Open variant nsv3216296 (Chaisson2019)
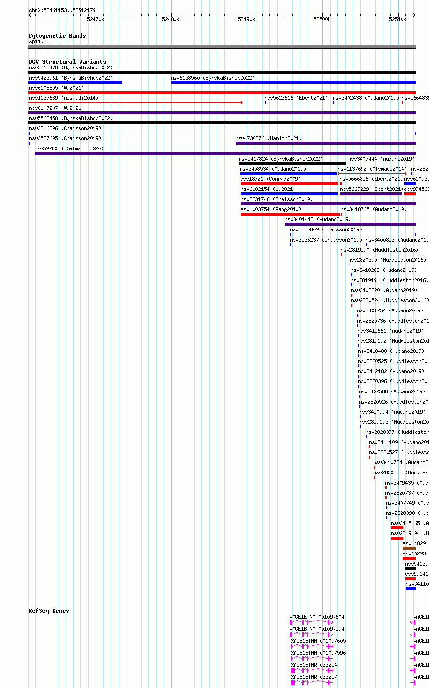The height and width of the screenshot is (688, 429). pyautogui.click(x=65, y=128)
